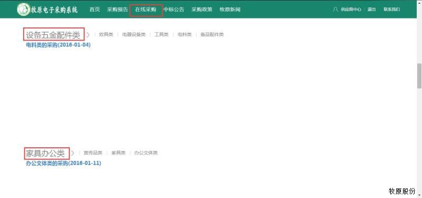Click the vertical page scrollbar thumb
This screenshot has width=422, height=198.
tap(419, 76)
